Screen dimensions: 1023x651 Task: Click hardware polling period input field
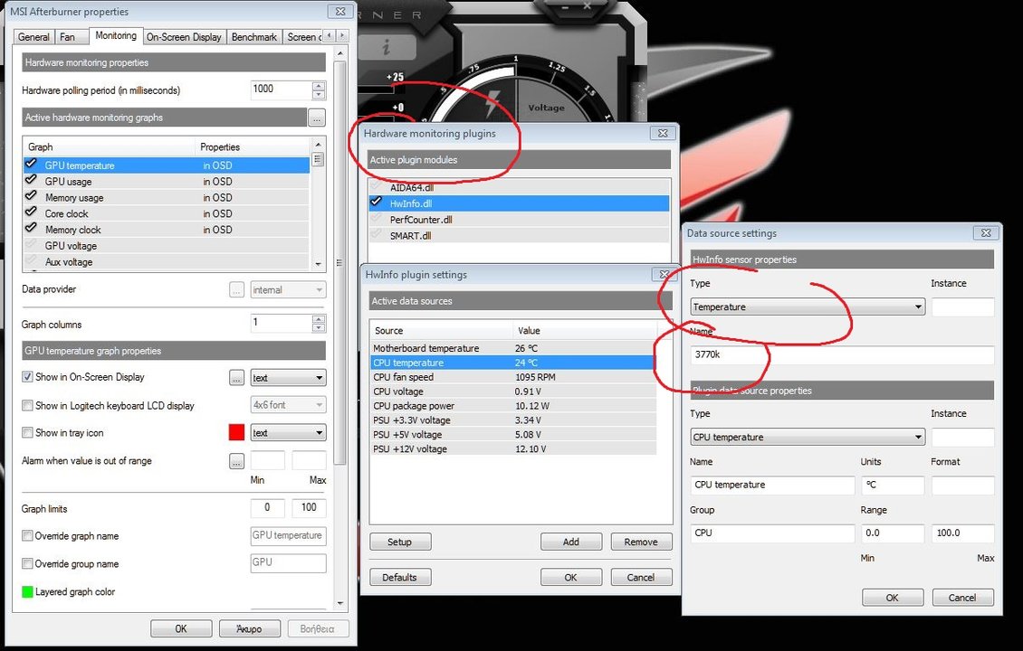[x=282, y=90]
